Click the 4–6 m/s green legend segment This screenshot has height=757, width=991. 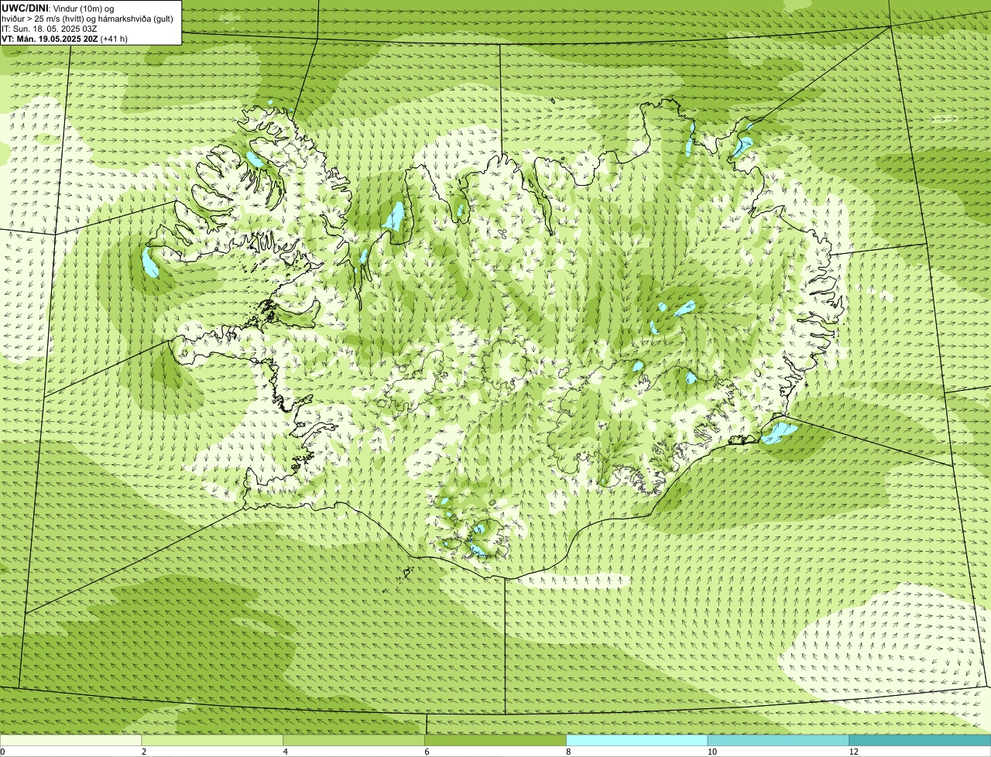354,741
